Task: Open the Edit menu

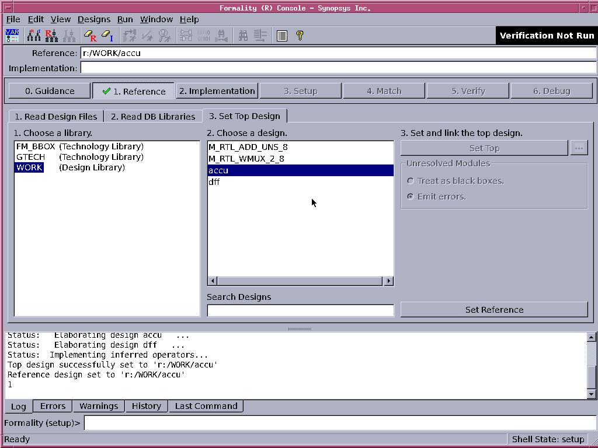Action: (x=36, y=19)
